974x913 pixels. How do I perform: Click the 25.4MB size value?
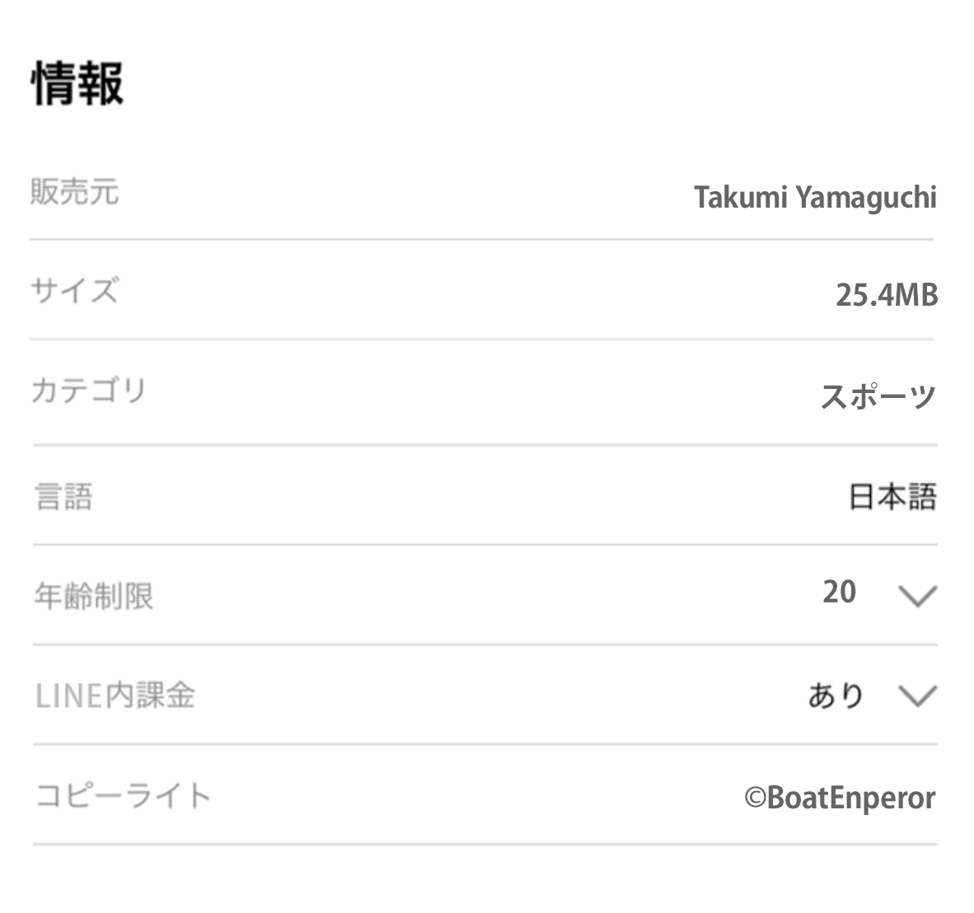coord(887,295)
